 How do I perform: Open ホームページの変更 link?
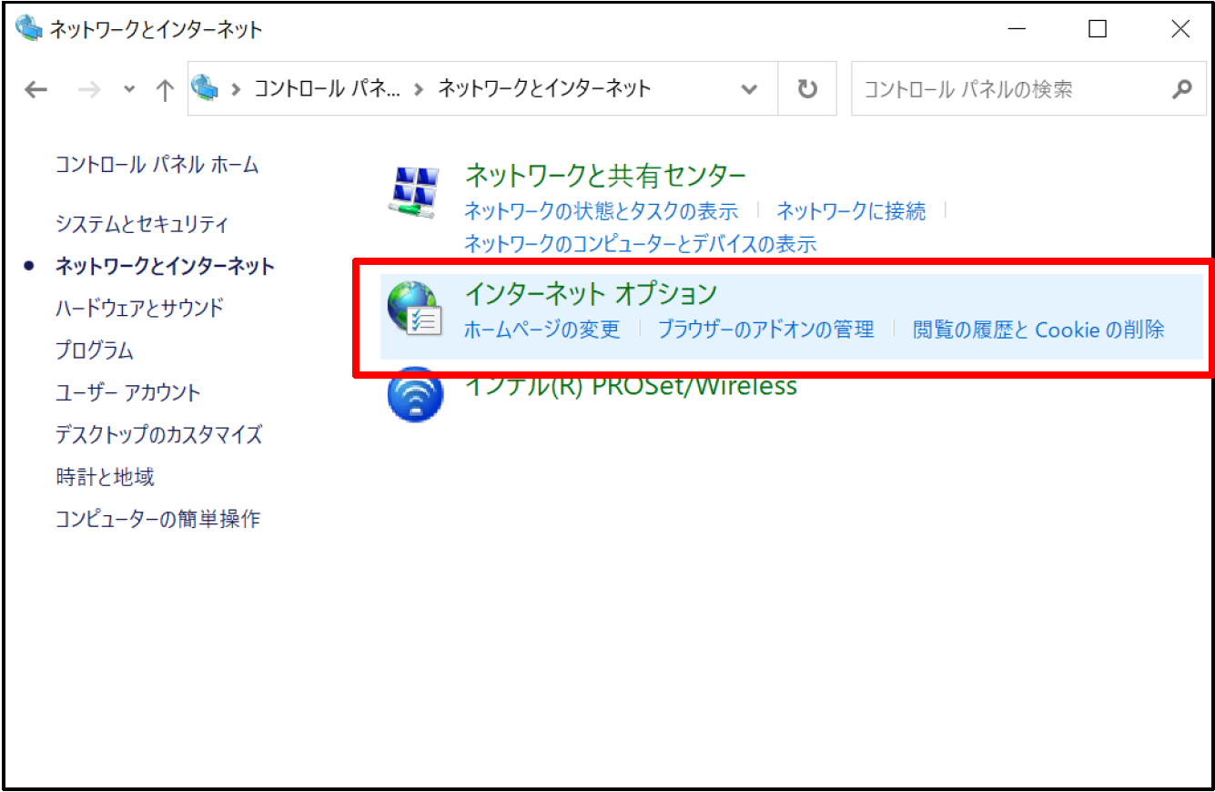coord(542,330)
